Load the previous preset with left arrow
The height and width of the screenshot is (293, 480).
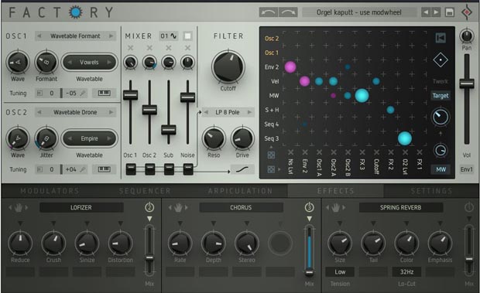[x=426, y=12]
